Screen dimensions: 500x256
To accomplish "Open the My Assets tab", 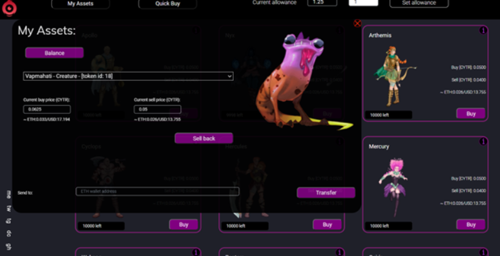I will [x=80, y=4].
